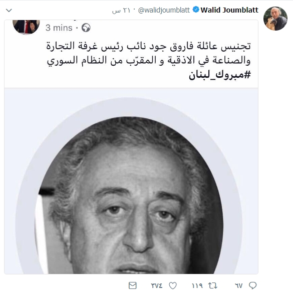Open Walid Joumblatt's round profile avatar

coord(275,19)
